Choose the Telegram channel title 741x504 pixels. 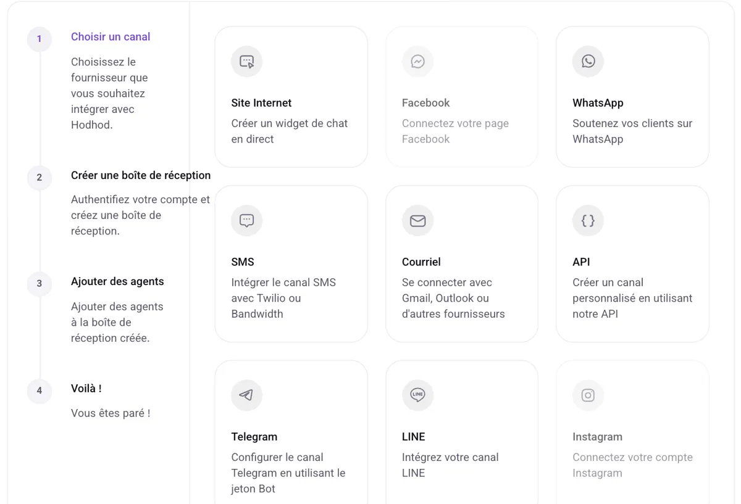point(254,437)
